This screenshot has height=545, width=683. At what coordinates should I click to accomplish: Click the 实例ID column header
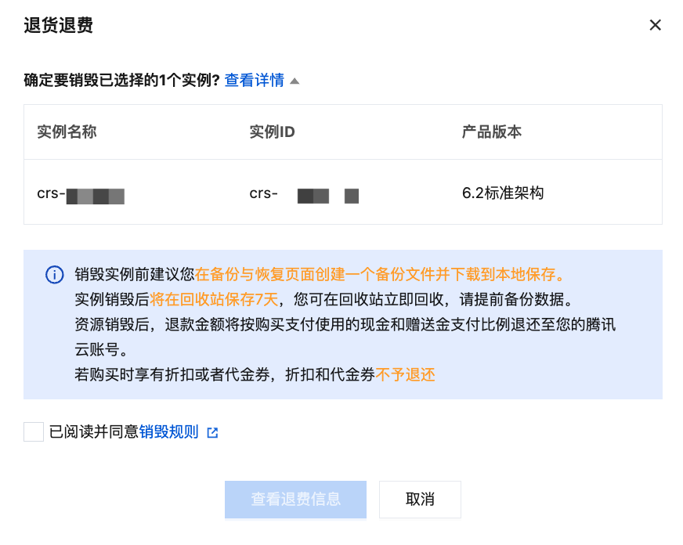pos(272,132)
